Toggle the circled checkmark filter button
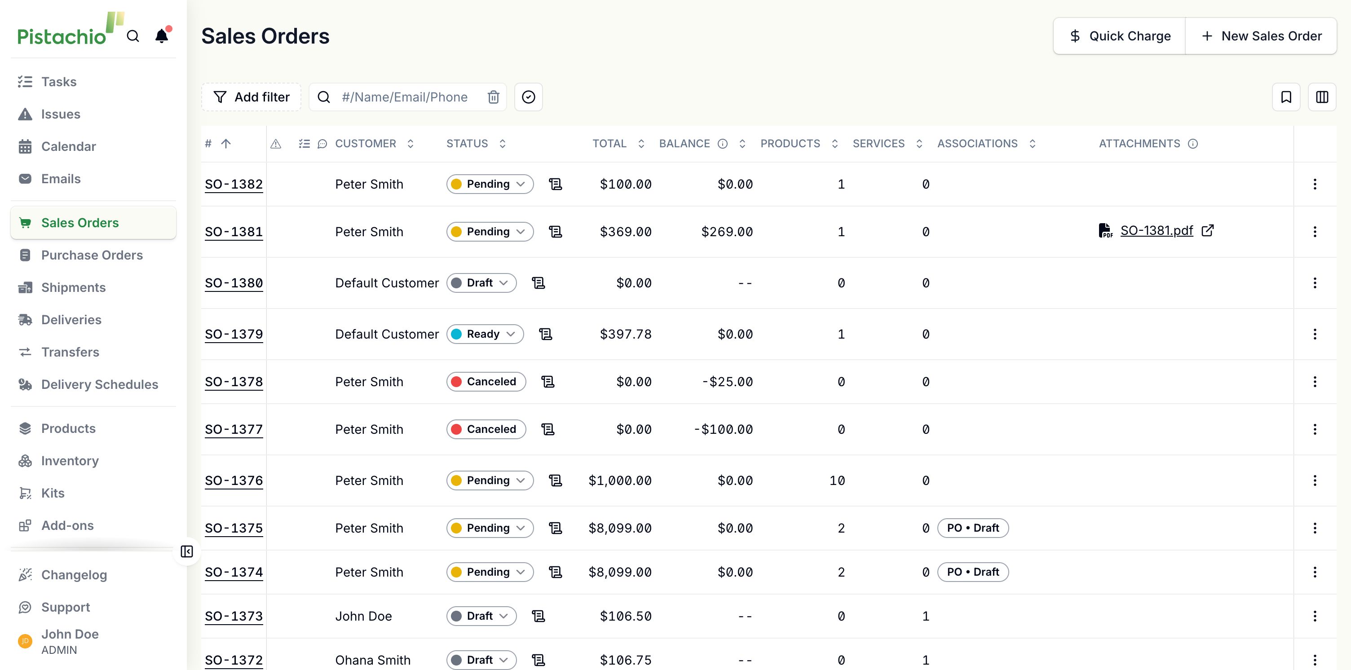 click(x=528, y=97)
